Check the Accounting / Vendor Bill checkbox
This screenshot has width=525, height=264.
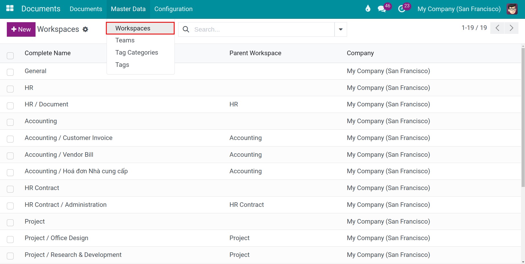point(10,156)
